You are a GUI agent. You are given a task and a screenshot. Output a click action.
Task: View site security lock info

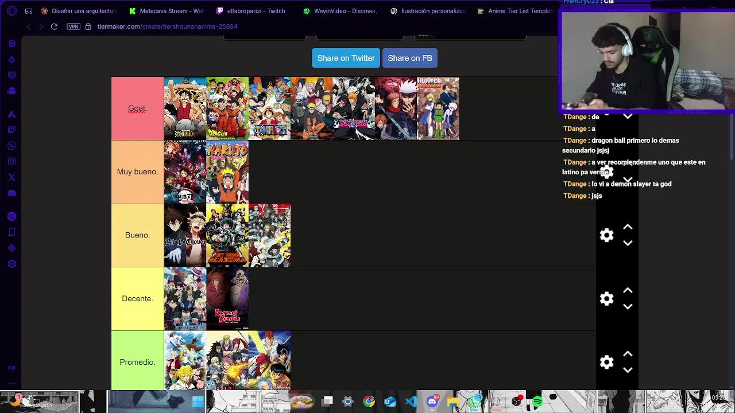[88, 26]
